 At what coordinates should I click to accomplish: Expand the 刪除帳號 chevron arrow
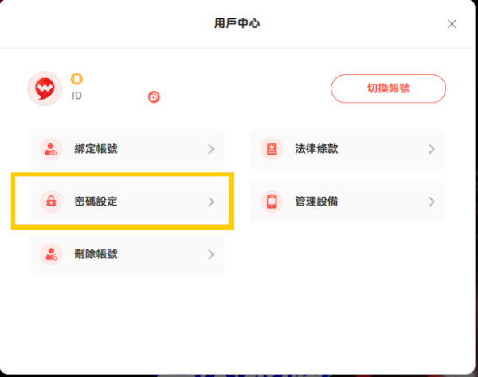[211, 254]
